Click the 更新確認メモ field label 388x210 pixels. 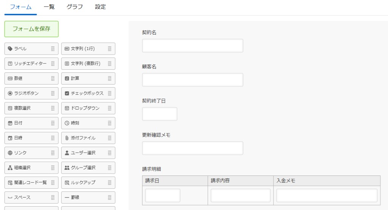point(156,135)
